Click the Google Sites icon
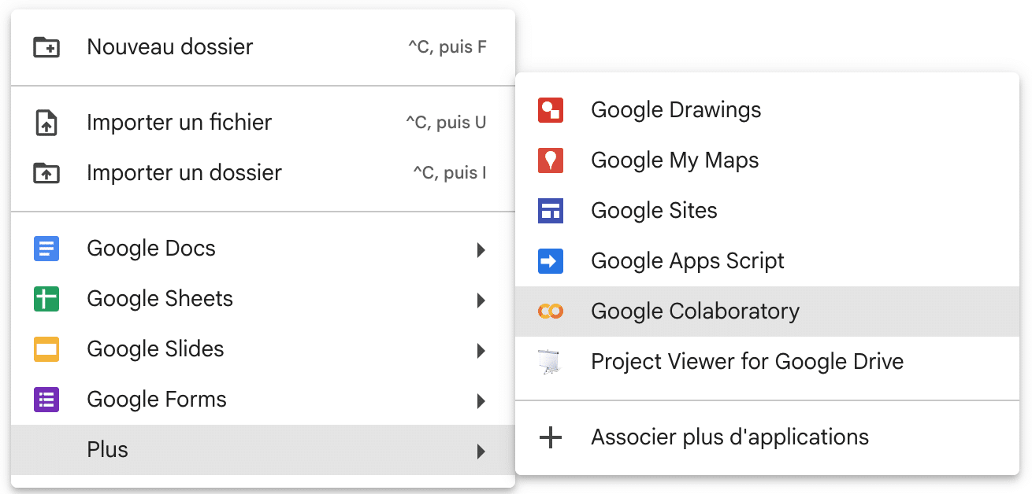This screenshot has width=1032, height=494. coord(551,211)
